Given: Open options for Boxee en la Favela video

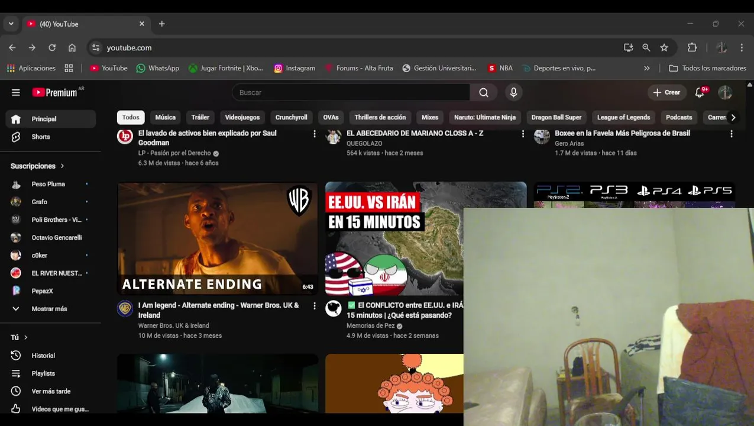Looking at the screenshot, I should click(732, 134).
